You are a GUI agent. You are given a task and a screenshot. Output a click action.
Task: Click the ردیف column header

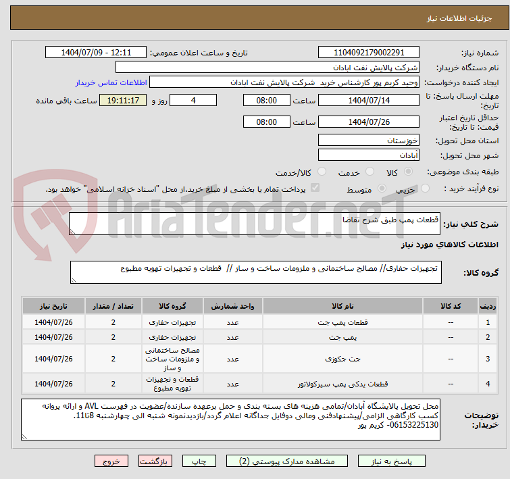(488, 306)
